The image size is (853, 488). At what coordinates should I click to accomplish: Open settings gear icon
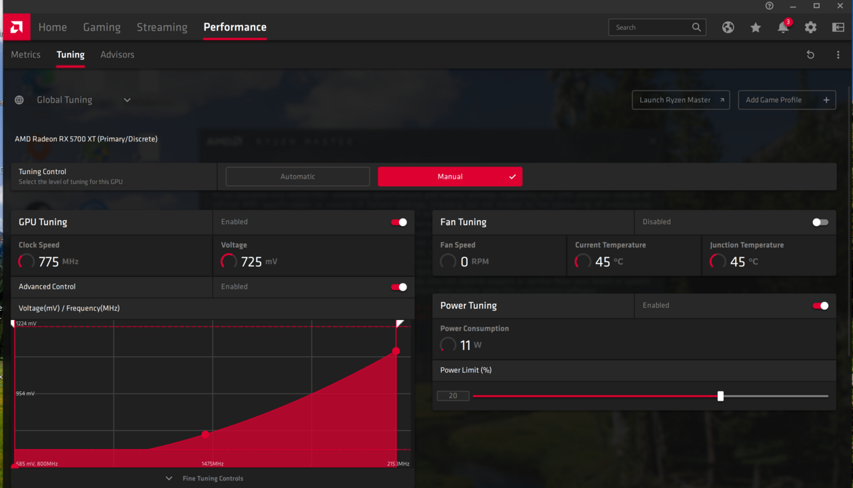(x=810, y=27)
